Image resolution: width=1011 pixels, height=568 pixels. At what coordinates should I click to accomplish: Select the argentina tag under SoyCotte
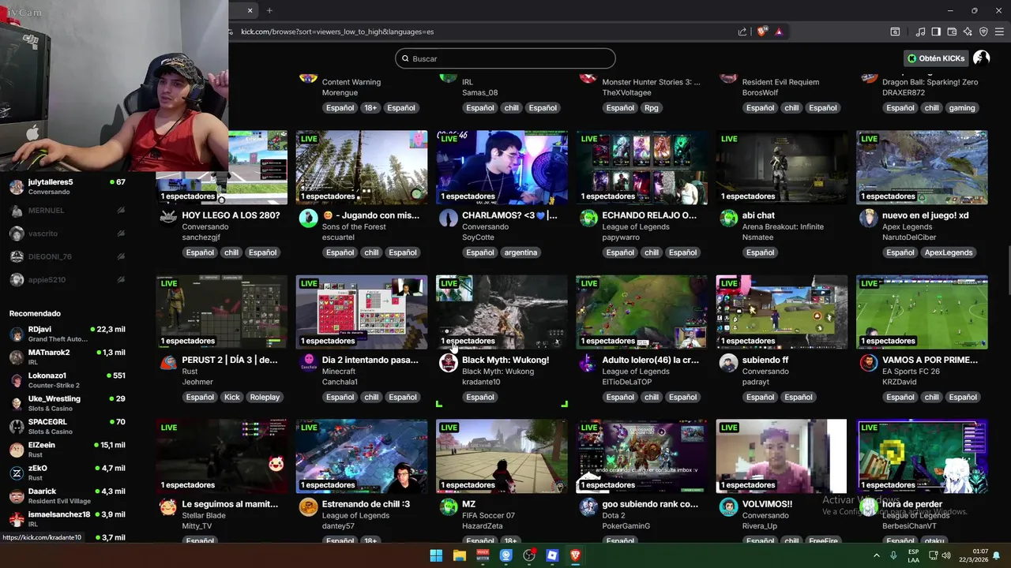521,252
